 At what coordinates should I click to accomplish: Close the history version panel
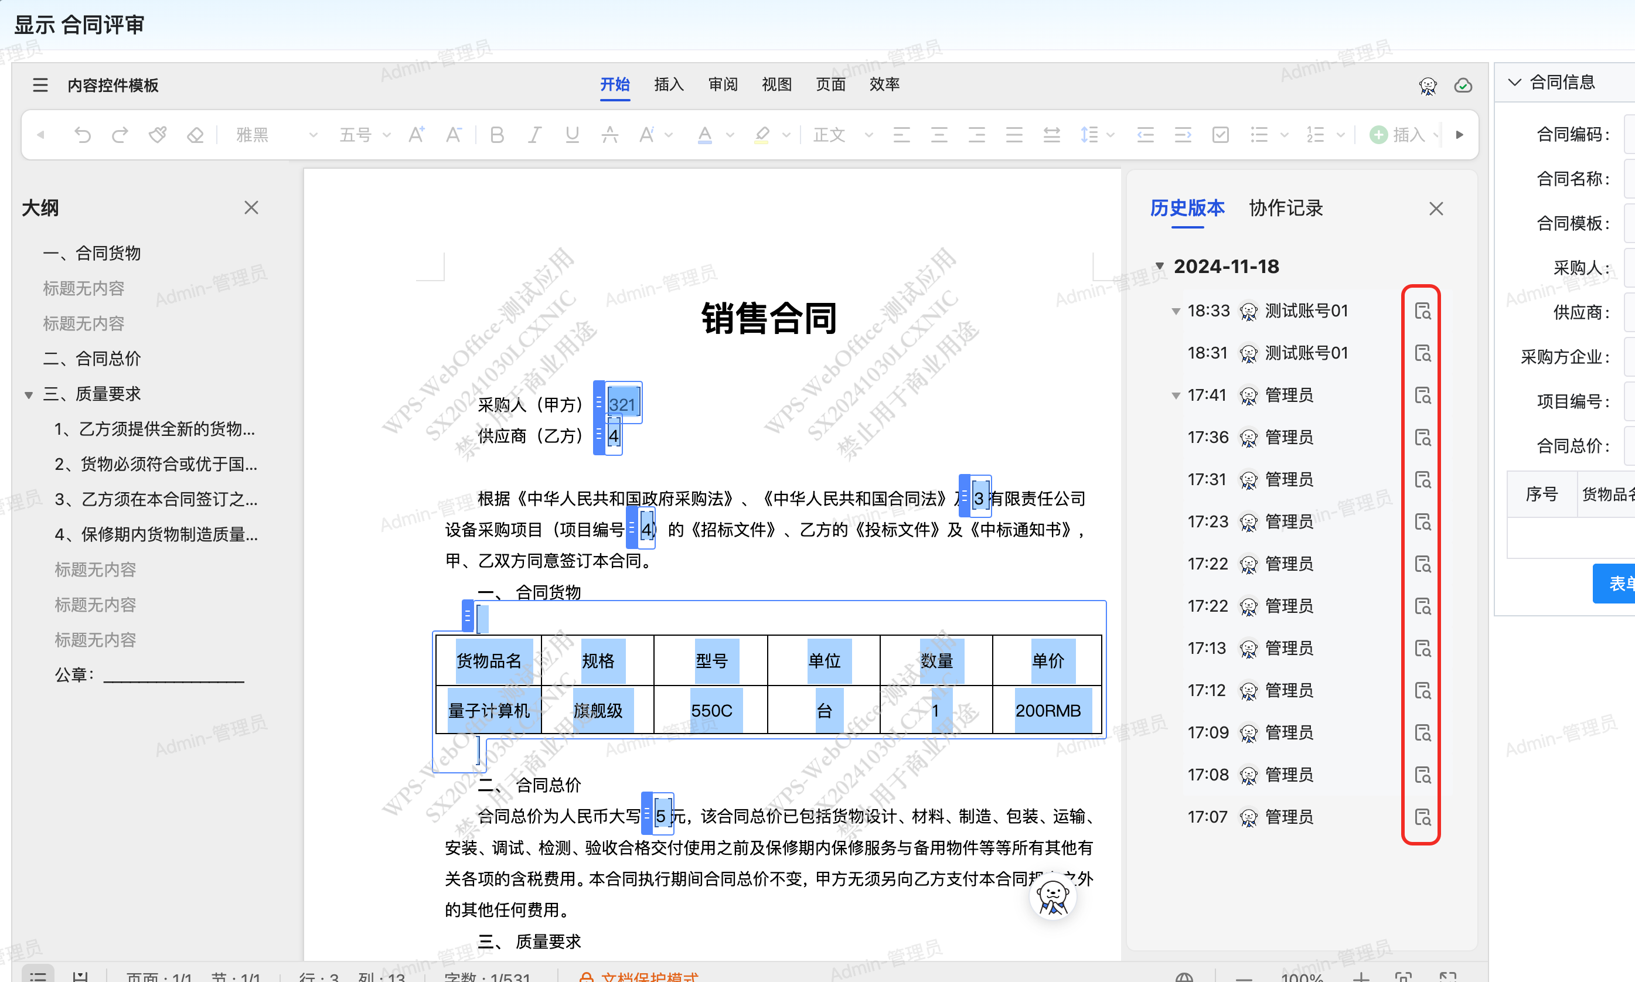click(x=1436, y=209)
